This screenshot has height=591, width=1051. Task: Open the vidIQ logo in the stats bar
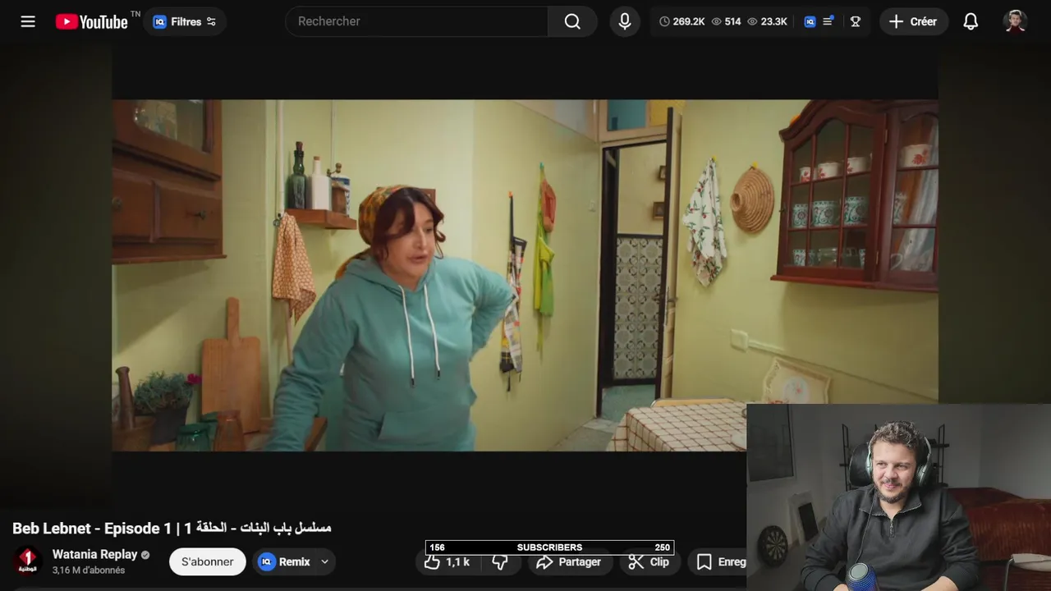(810, 21)
